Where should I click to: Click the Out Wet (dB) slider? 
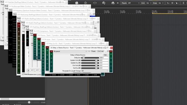90,65
